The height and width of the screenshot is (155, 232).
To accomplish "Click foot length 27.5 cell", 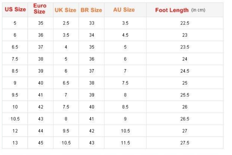I will coord(185,143).
